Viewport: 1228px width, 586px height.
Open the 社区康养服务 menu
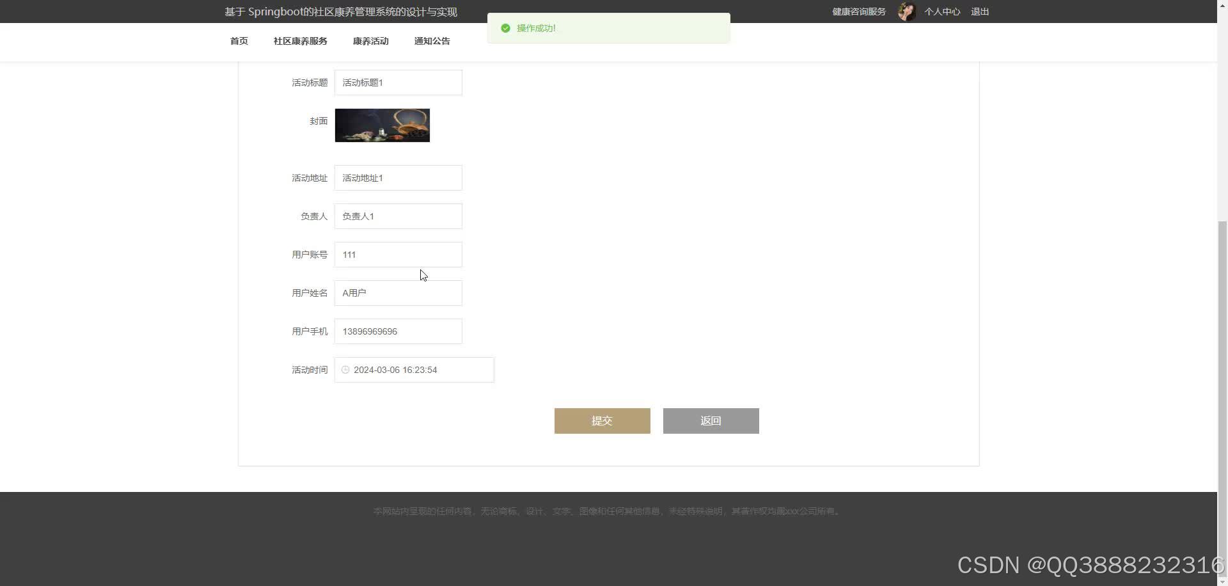pos(300,41)
